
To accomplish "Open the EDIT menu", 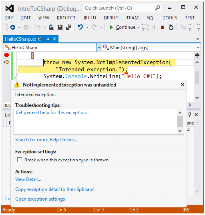I will point(26,18).
